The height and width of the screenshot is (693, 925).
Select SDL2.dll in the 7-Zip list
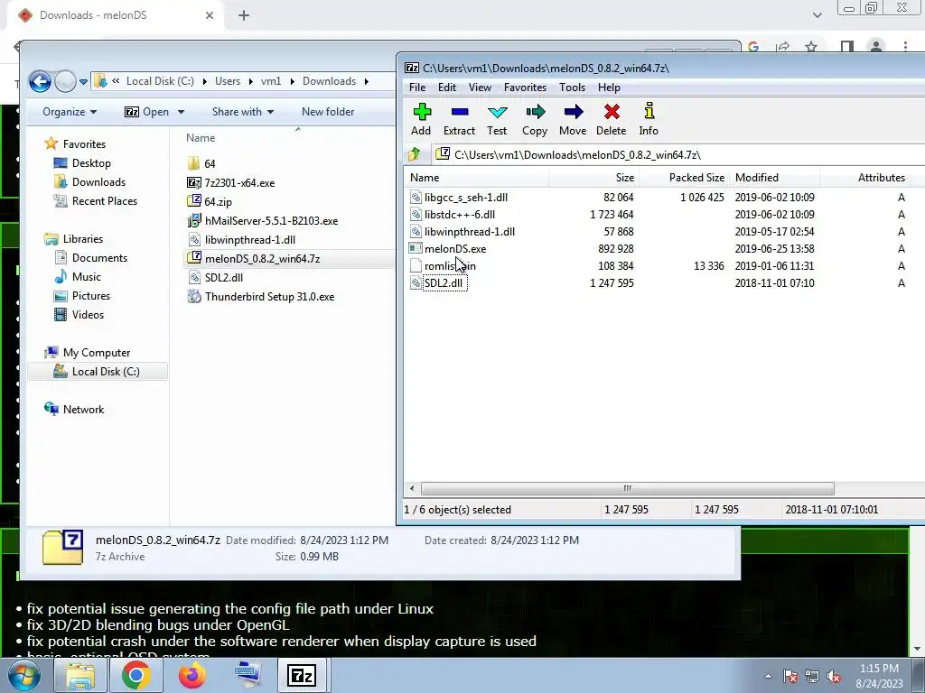(x=443, y=282)
